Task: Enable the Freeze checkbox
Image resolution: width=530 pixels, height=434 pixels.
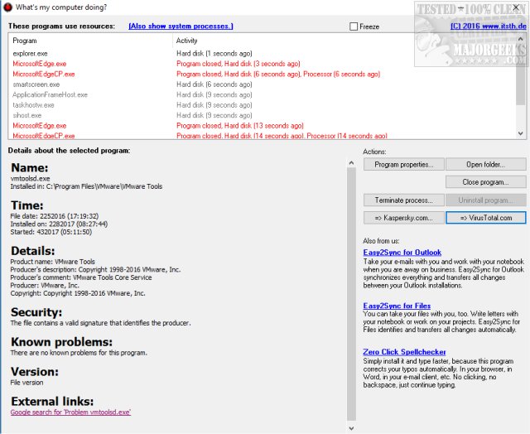Action: tap(354, 27)
